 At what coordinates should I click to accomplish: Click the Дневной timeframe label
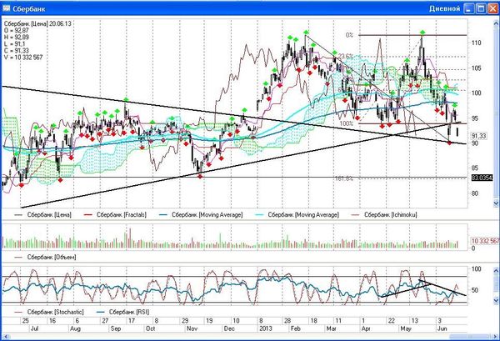click(x=444, y=8)
